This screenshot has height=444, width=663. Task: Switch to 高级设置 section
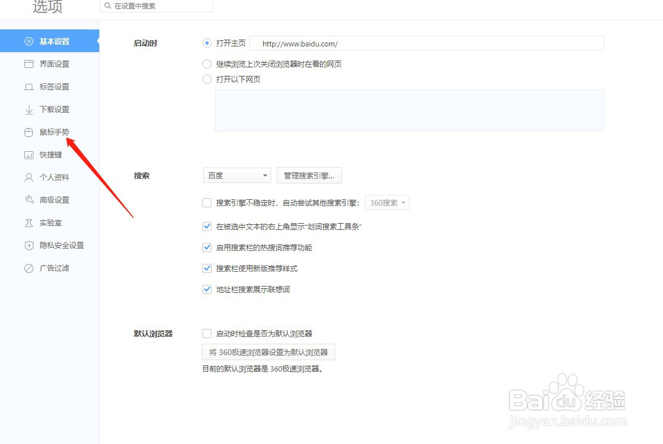pos(28,199)
